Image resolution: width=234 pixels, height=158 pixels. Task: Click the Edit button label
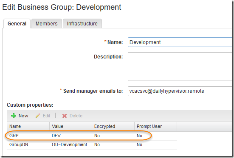click(x=46, y=116)
